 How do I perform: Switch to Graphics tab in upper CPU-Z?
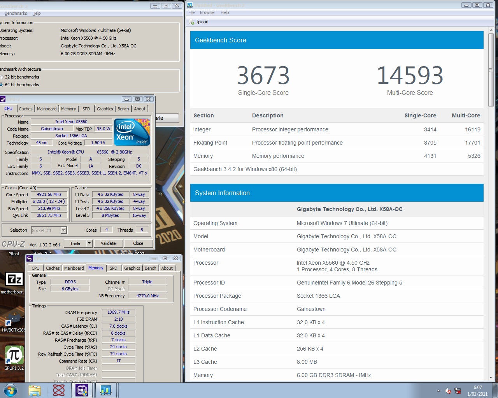pos(105,109)
